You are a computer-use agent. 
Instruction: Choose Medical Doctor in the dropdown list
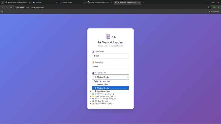click(110, 88)
